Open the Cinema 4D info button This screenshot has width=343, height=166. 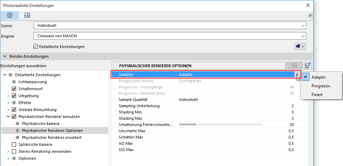coord(300,46)
